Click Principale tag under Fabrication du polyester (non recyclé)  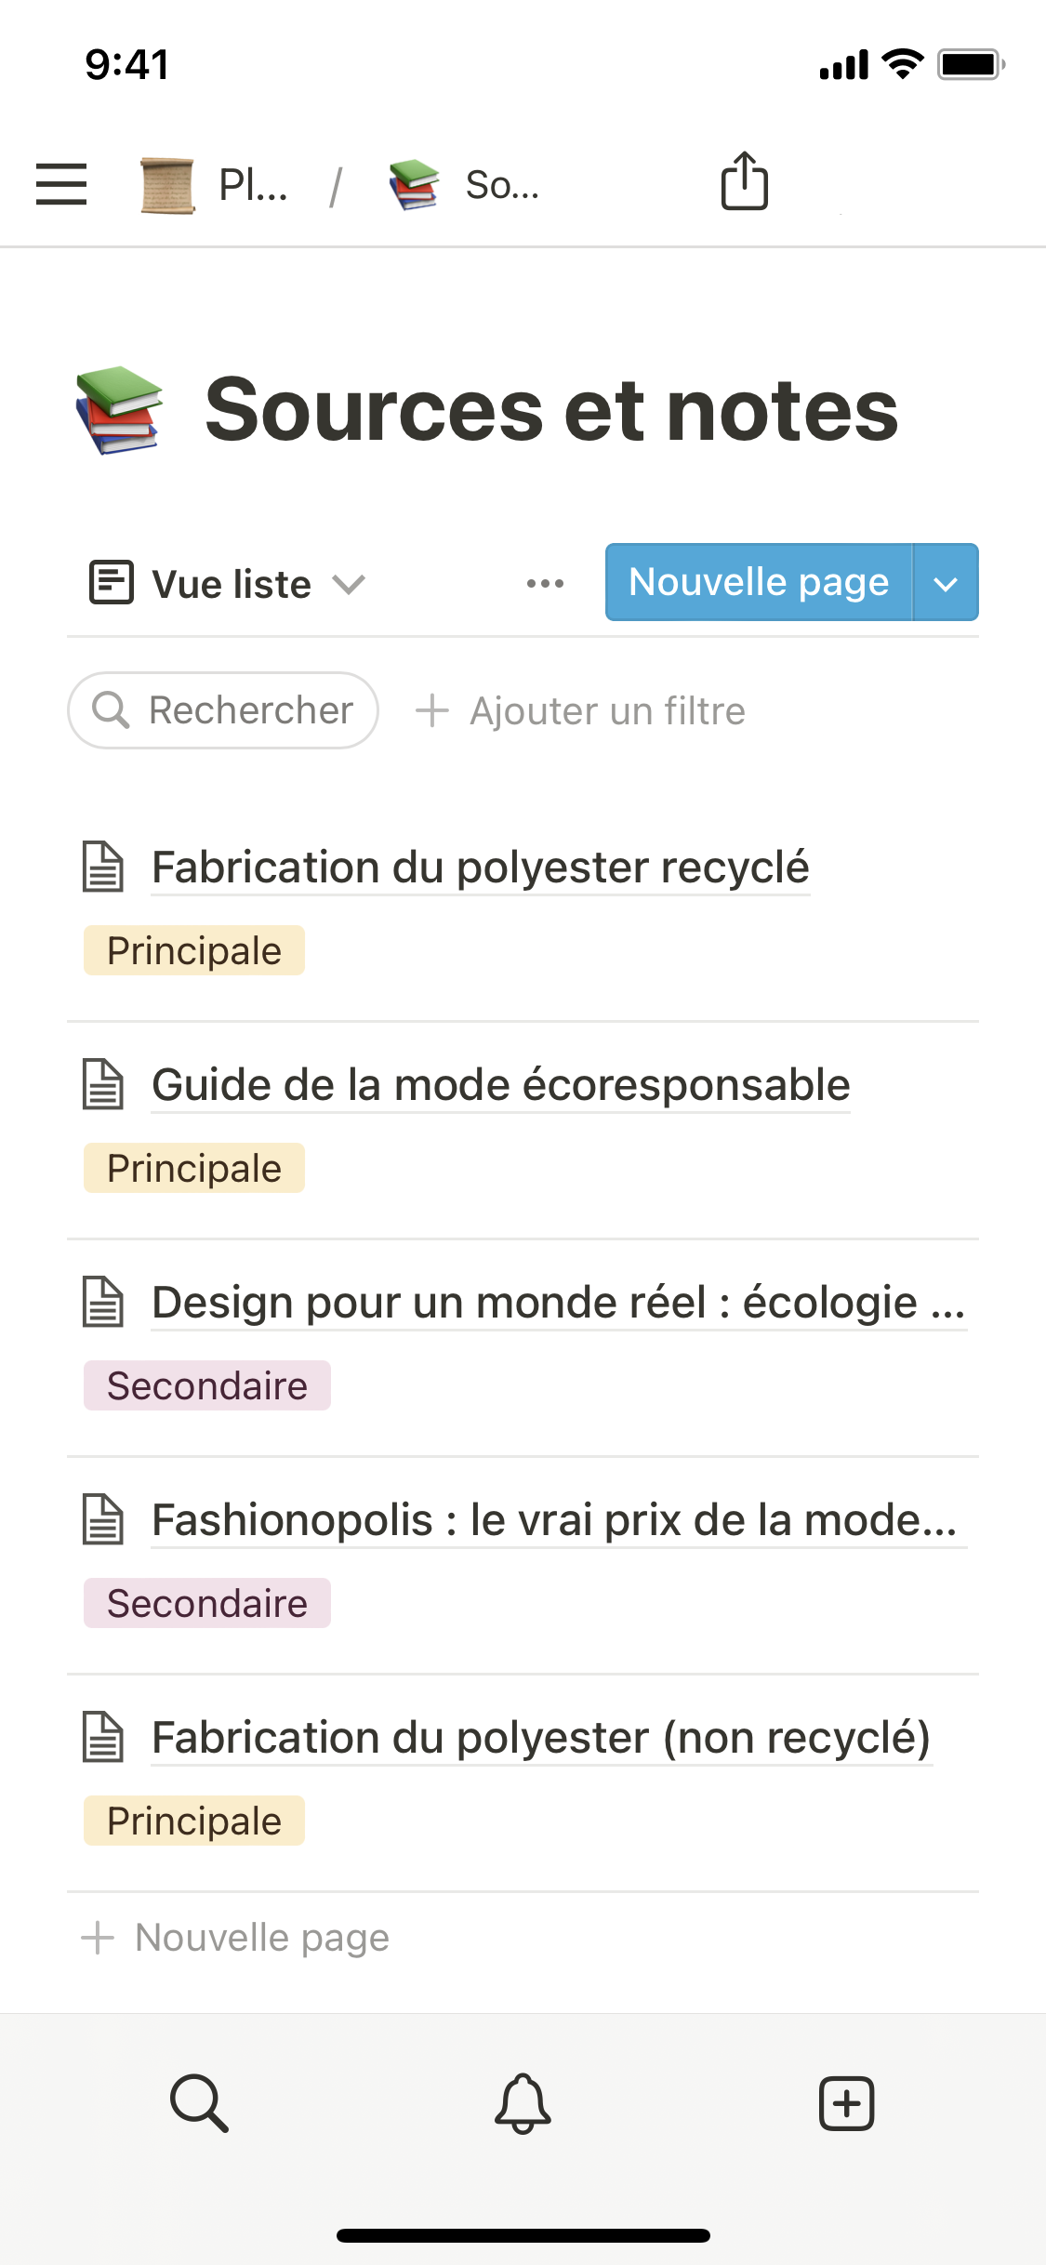[194, 1821]
